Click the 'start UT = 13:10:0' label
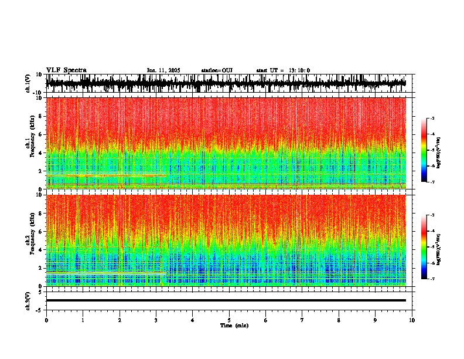The image size is (464, 359). 283,70
